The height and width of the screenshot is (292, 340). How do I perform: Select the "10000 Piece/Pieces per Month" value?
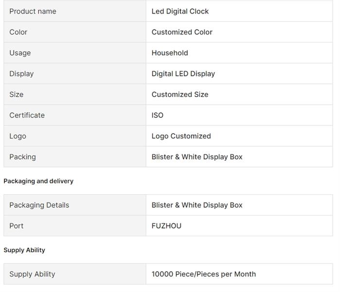204,274
